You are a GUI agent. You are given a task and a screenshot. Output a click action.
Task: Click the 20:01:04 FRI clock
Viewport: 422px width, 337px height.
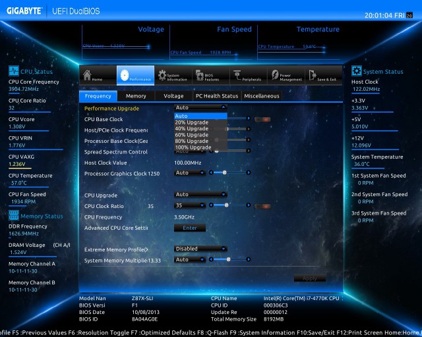point(384,16)
